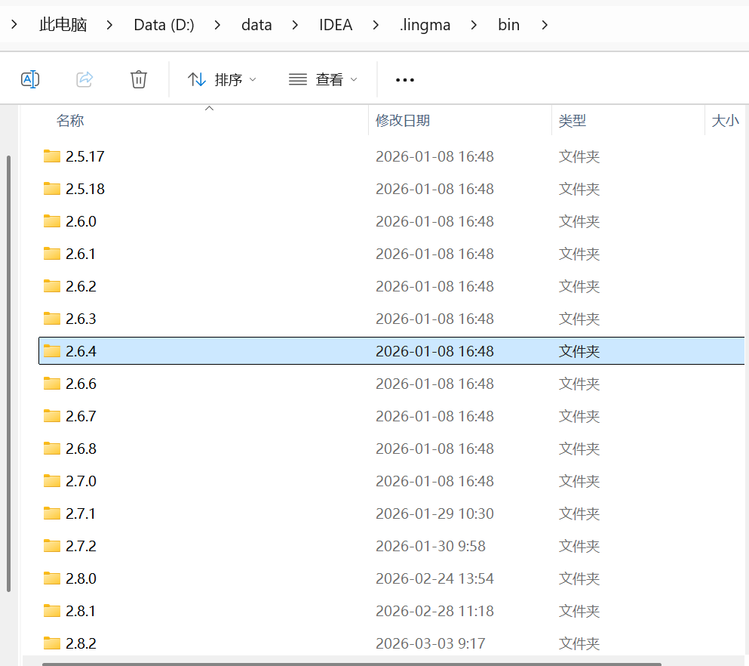749x666 pixels.
Task: Click the Share toolbar icon
Action: pyautogui.click(x=84, y=79)
